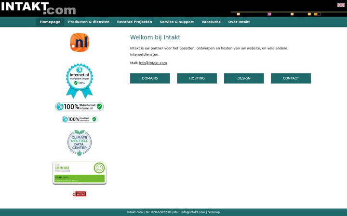Click the info@intakt.com link after Mail:
The height and width of the screenshot is (216, 347).
coord(153,63)
